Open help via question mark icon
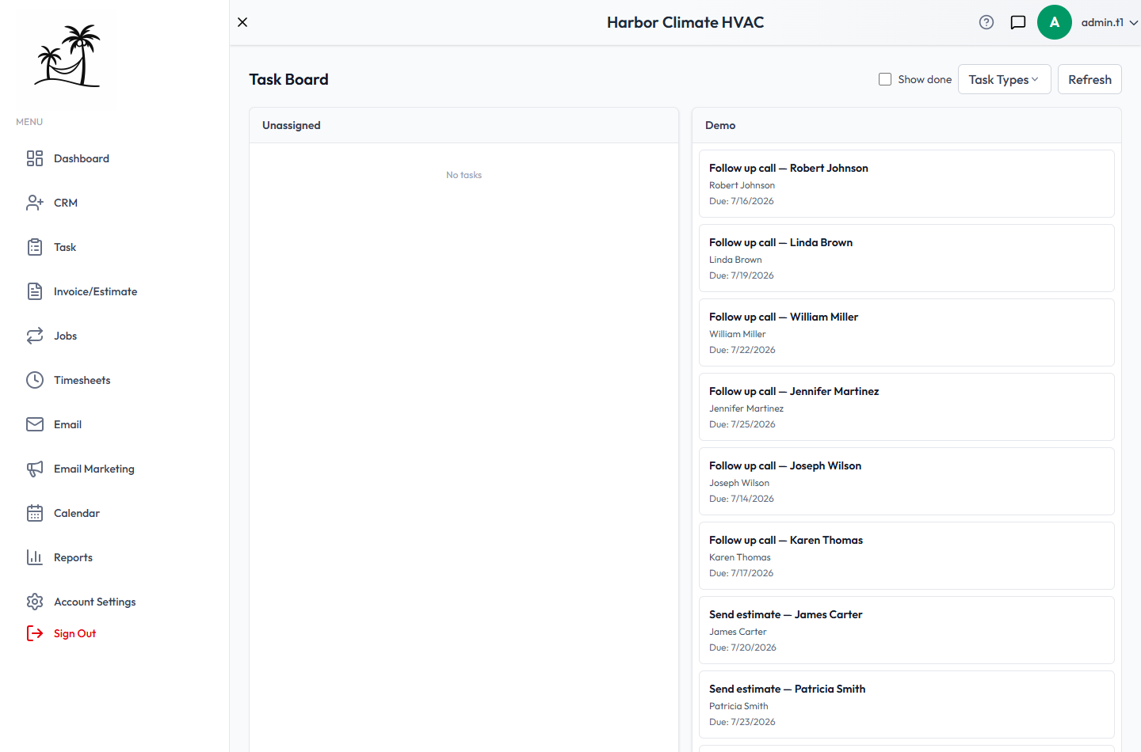Screen dimensions: 1141x752 (x=986, y=22)
